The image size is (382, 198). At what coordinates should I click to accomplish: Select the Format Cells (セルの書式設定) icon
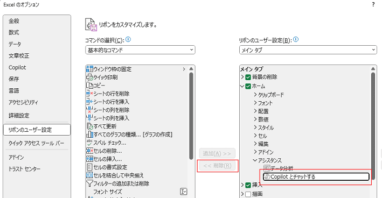[89, 167]
